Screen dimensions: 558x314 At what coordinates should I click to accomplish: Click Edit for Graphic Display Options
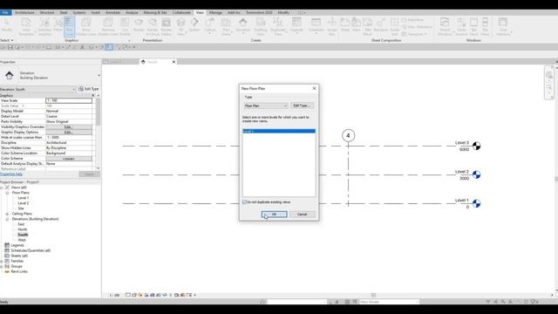pyautogui.click(x=69, y=132)
